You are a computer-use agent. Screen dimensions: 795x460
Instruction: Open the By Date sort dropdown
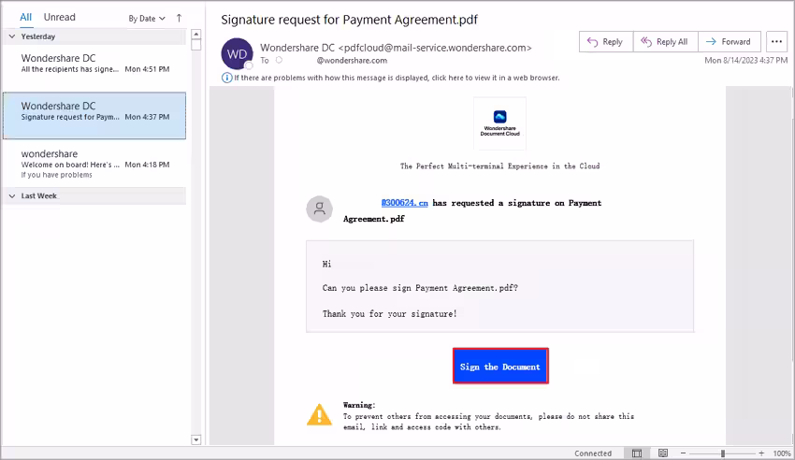[147, 19]
